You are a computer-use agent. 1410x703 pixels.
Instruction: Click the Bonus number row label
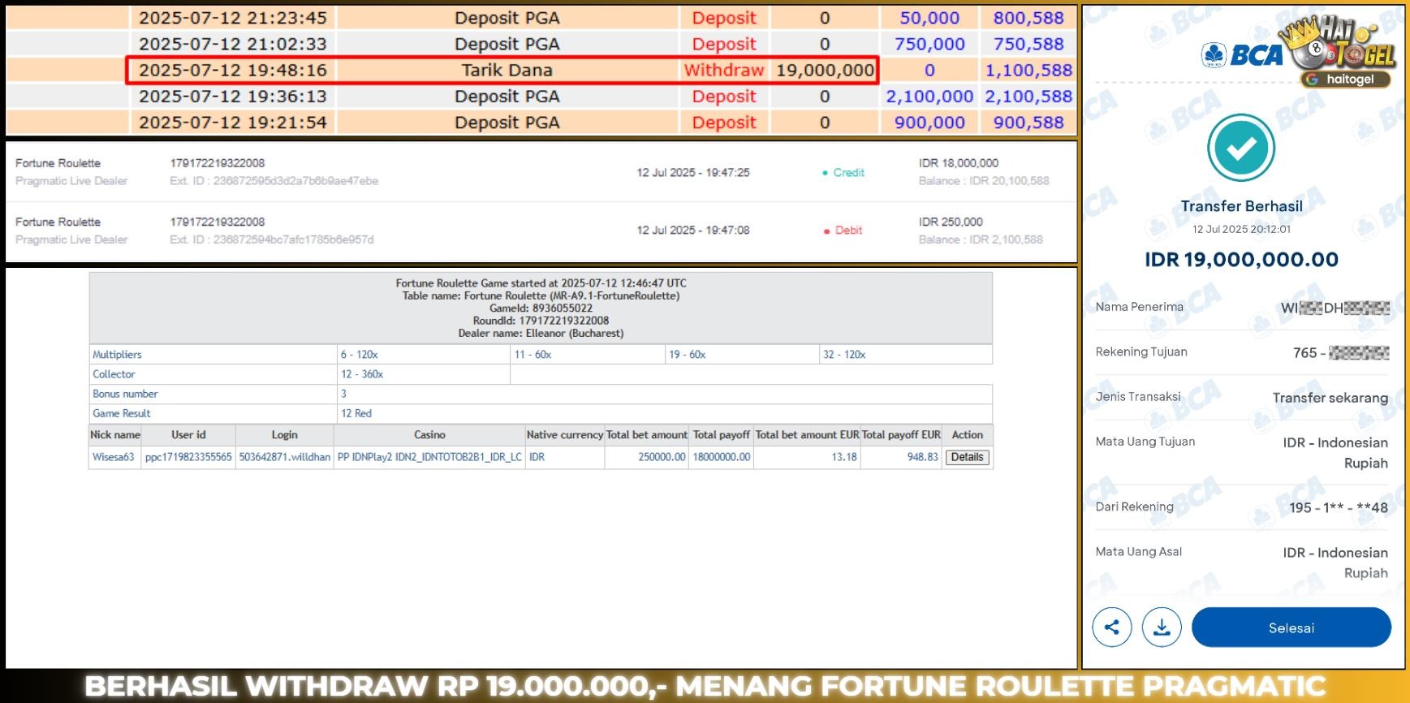pos(125,394)
